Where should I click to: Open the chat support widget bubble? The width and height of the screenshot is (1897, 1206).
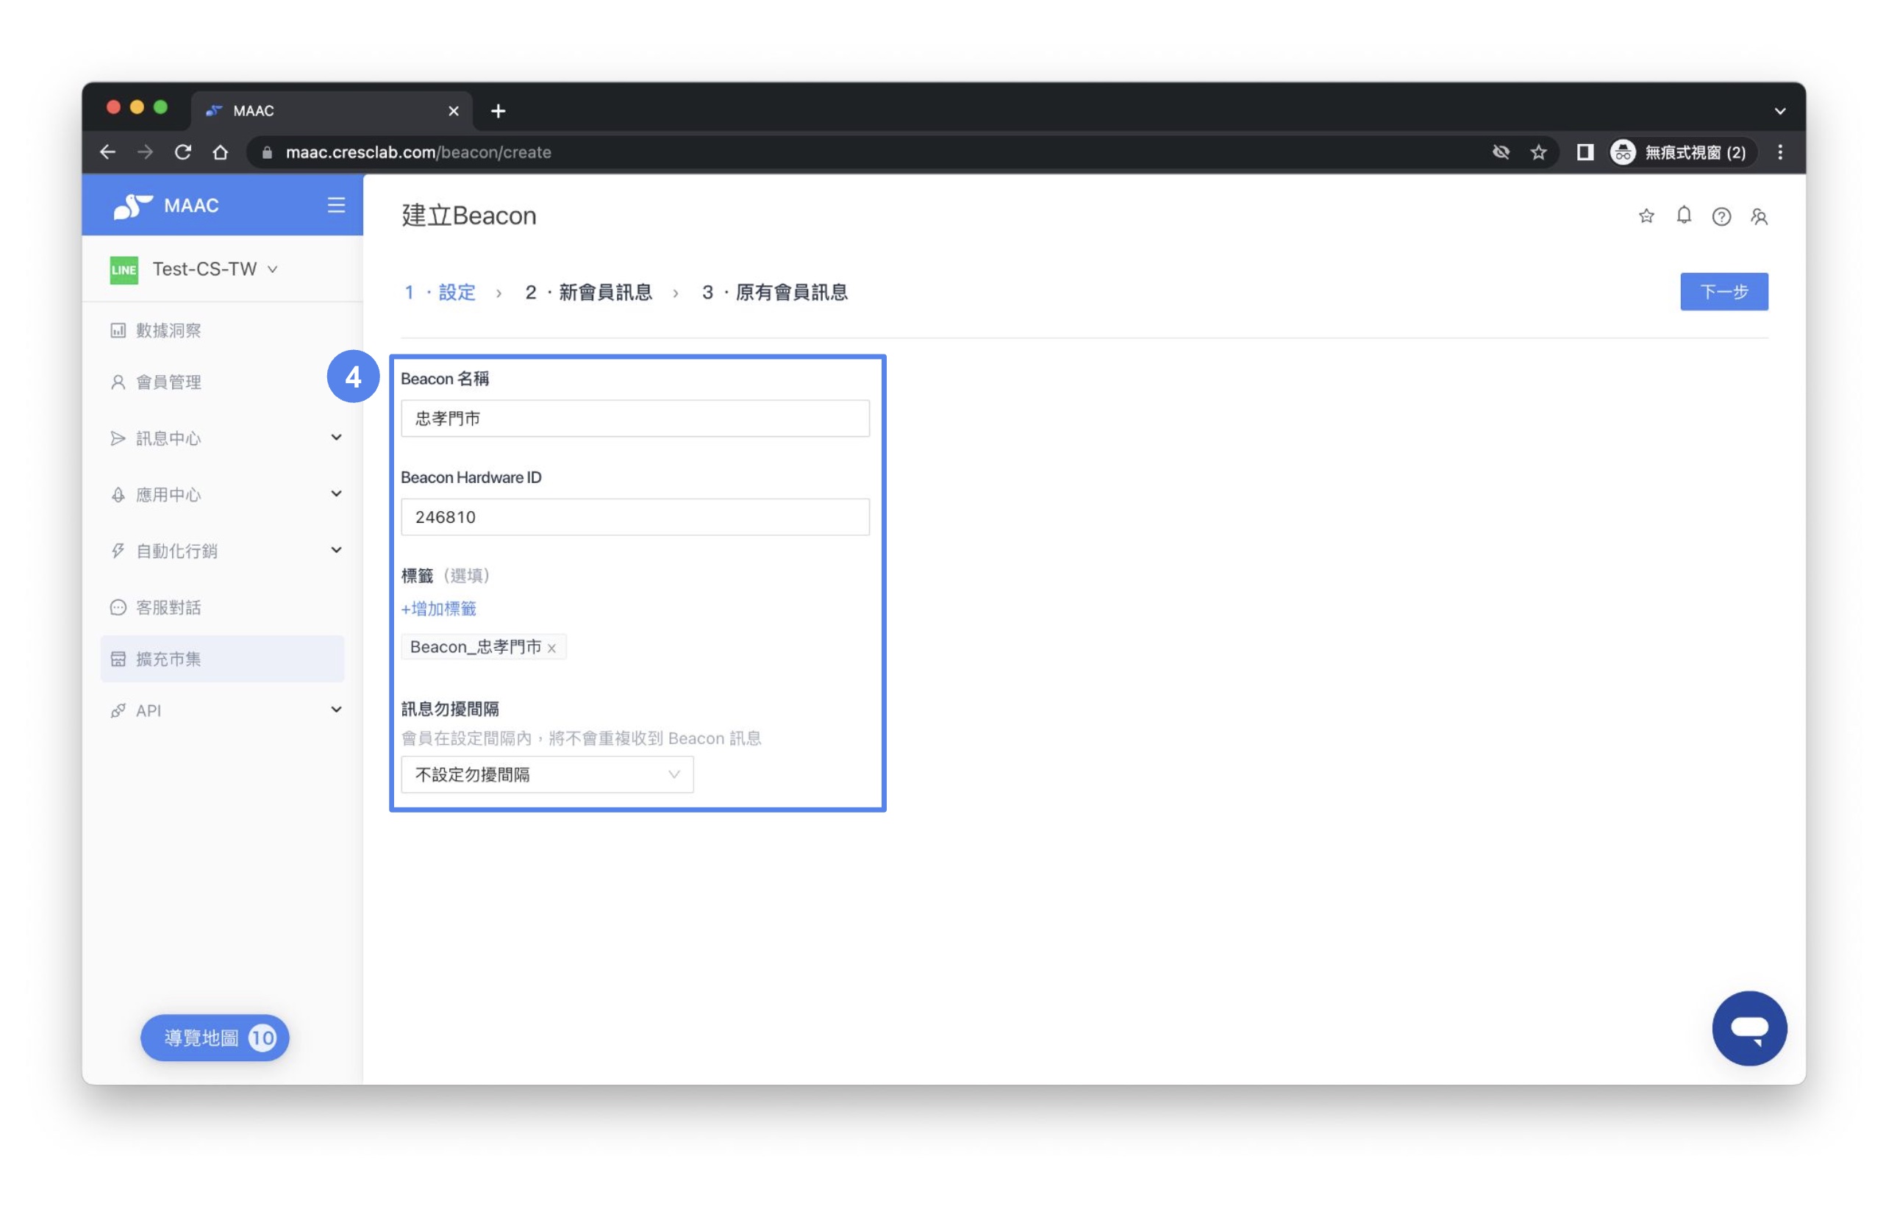1750,1029
